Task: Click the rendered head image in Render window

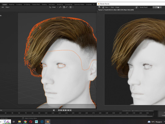Action: coord(135,60)
